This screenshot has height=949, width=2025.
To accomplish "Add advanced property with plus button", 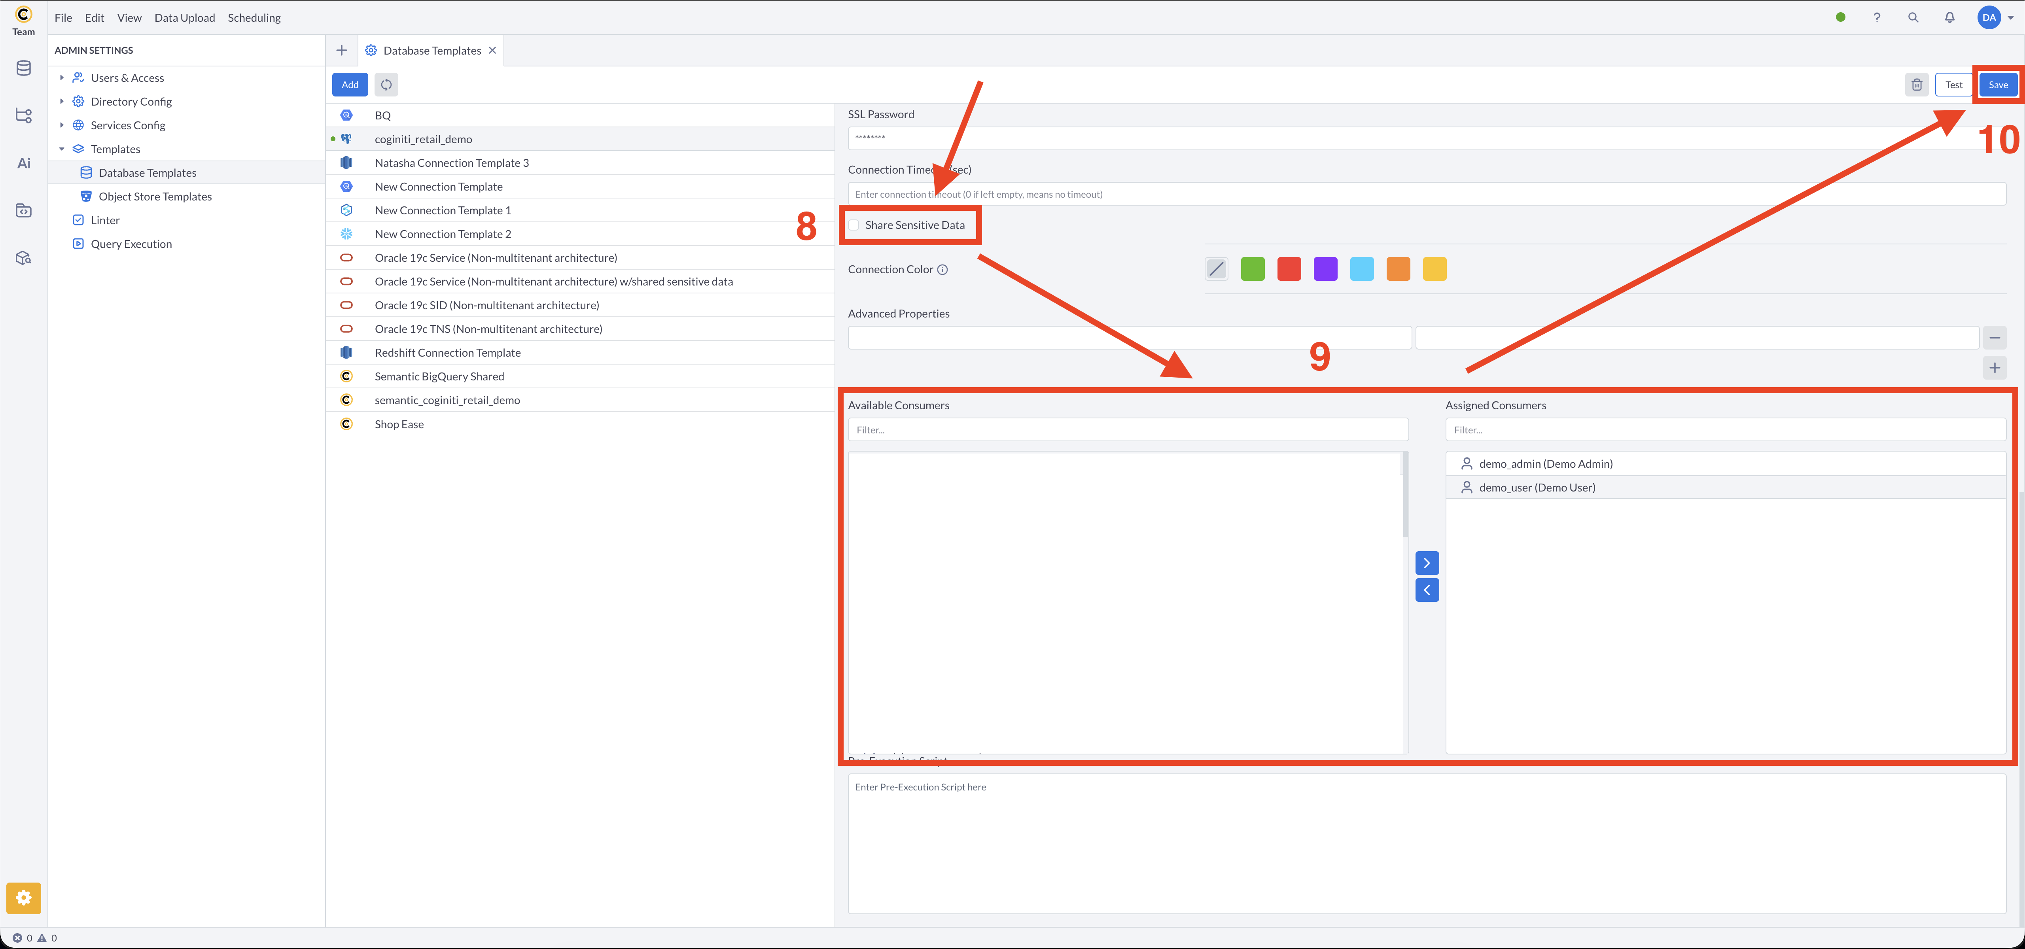I will coord(1994,368).
